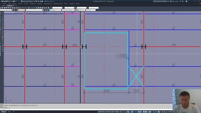Toggle annotation visibility icon in status bar
This screenshot has height=113, width=201.
[162, 112]
